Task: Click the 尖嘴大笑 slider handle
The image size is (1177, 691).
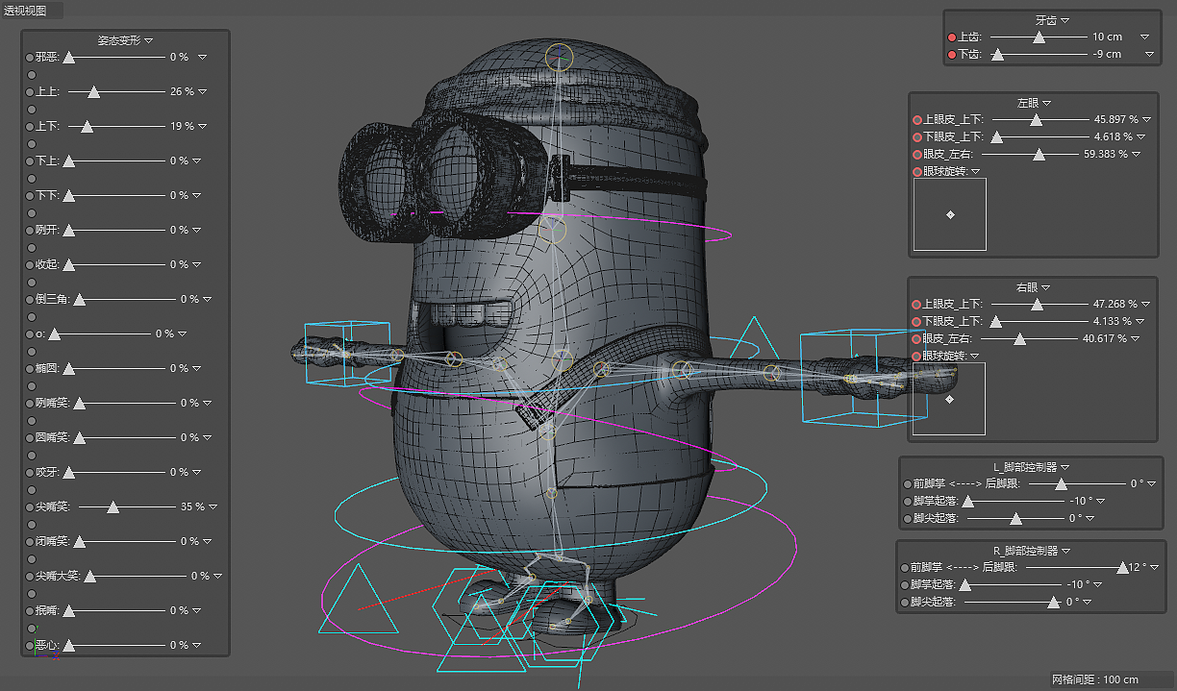Action: coord(89,577)
